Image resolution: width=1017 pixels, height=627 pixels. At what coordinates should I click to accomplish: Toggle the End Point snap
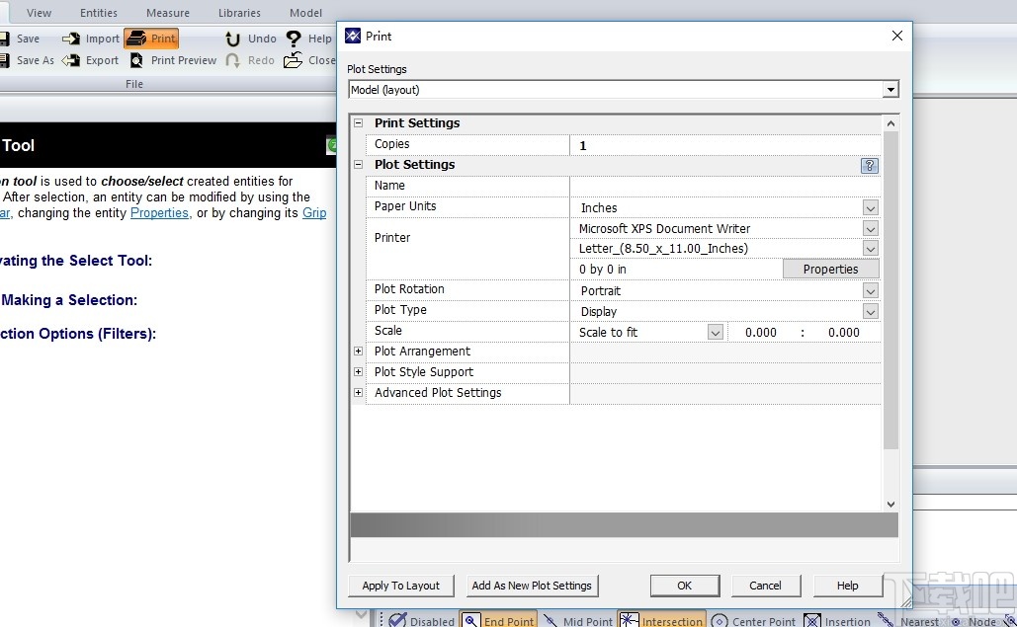pyautogui.click(x=498, y=620)
